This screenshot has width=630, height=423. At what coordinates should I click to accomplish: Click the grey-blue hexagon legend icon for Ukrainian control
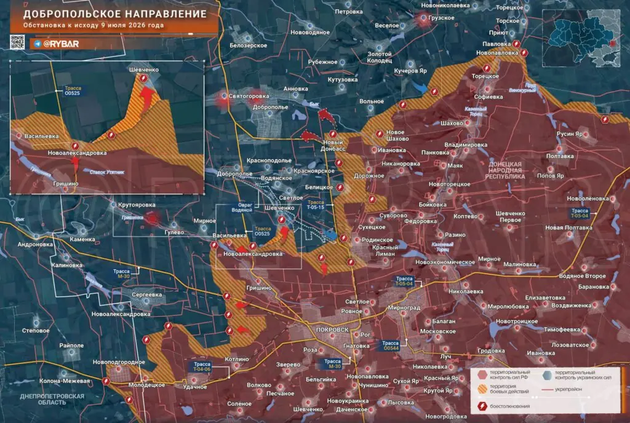(547, 375)
